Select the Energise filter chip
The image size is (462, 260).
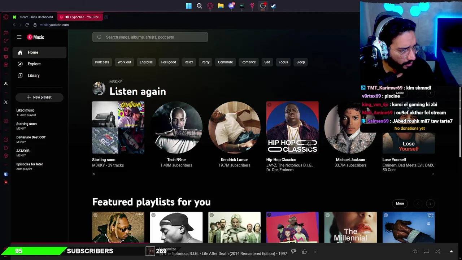(146, 62)
